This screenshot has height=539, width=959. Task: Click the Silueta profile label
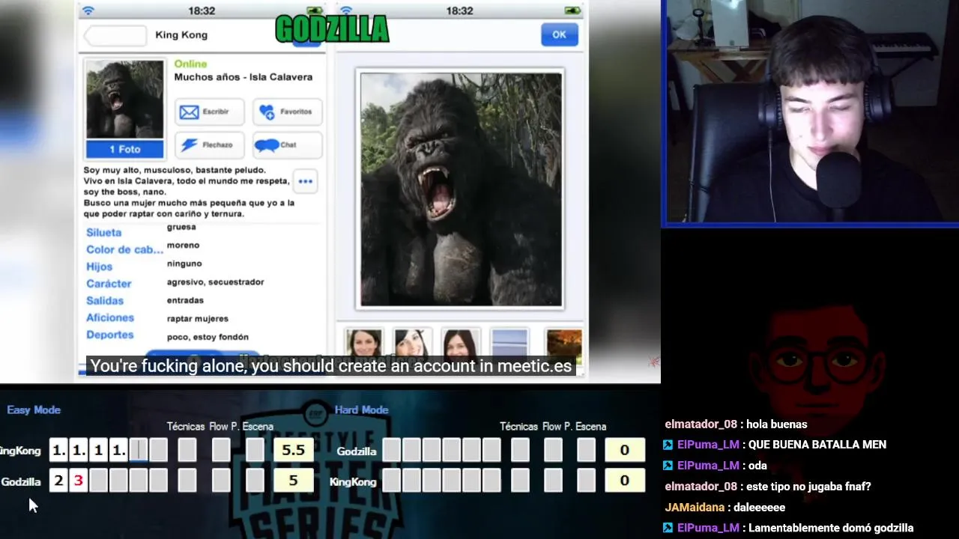(x=103, y=233)
